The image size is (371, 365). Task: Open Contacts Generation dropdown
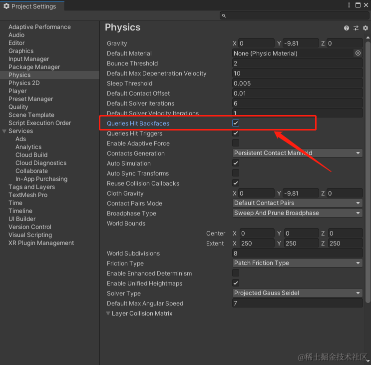pyautogui.click(x=298, y=153)
